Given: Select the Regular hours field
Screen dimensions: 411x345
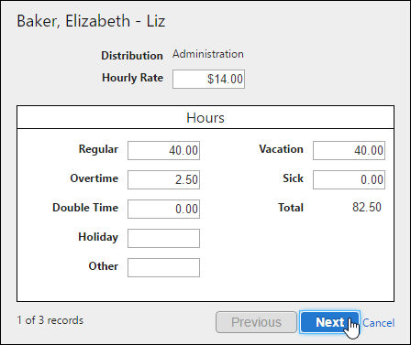Looking at the screenshot, I should click(163, 150).
